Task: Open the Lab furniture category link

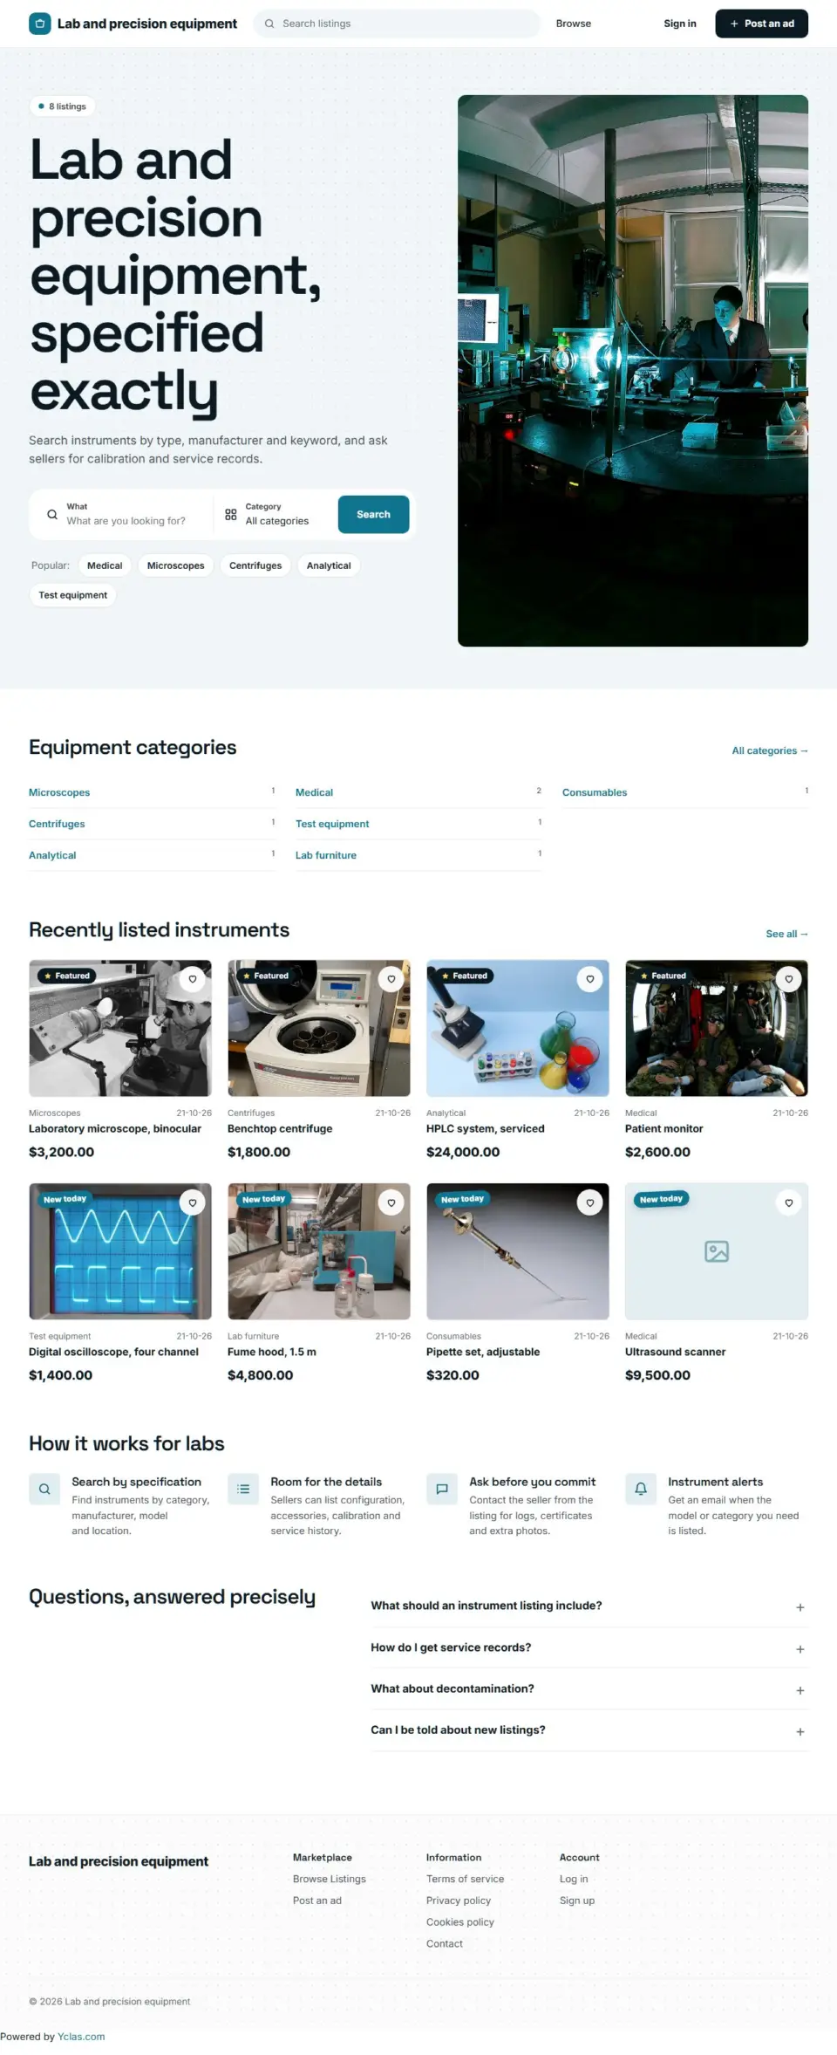Action: [326, 855]
